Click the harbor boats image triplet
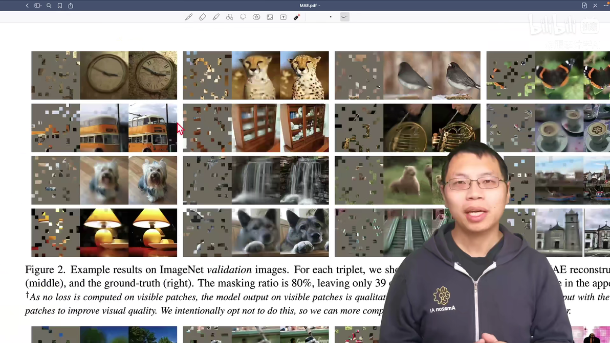This screenshot has width=610, height=343. tap(558, 180)
